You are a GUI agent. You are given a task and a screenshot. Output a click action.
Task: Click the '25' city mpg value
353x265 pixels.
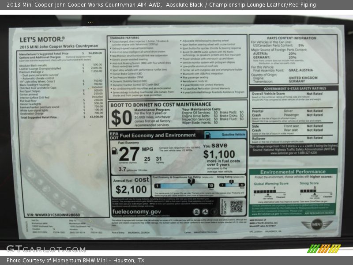pos(147,159)
